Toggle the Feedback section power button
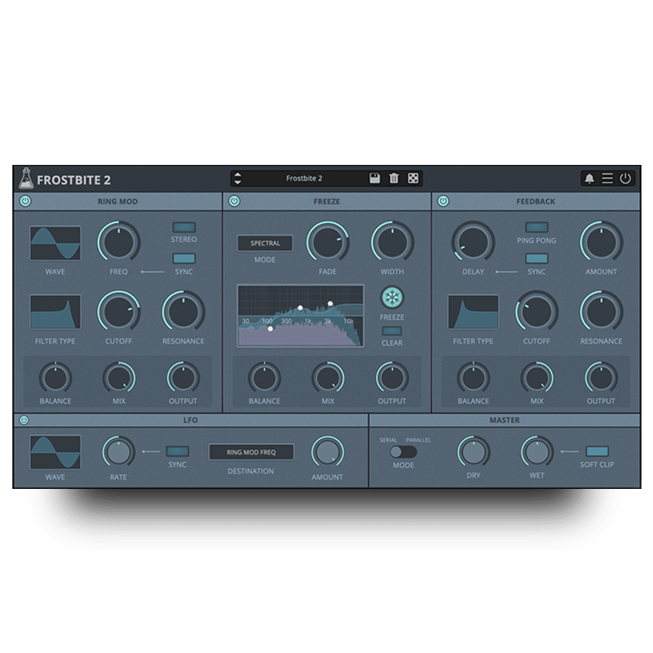Screen dimensions: 653x653 [x=443, y=201]
